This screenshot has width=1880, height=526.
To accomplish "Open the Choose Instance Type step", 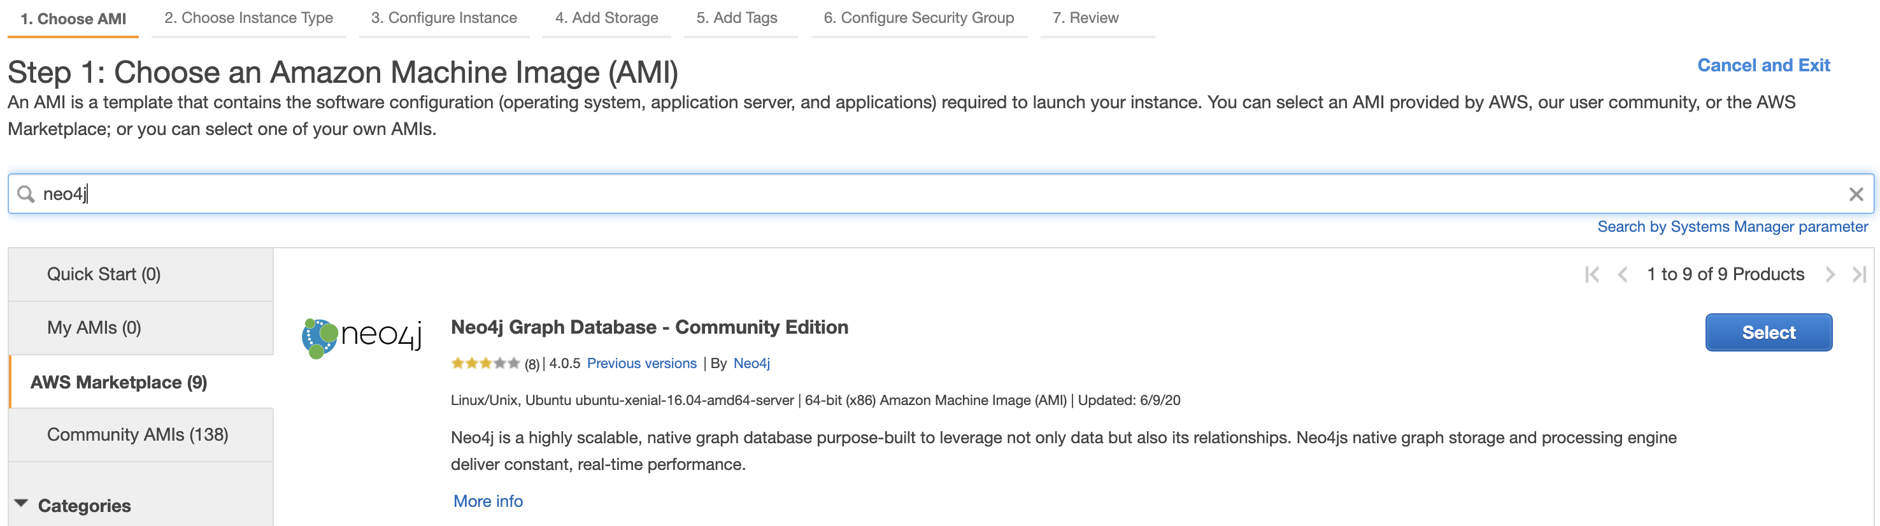I will point(249,18).
